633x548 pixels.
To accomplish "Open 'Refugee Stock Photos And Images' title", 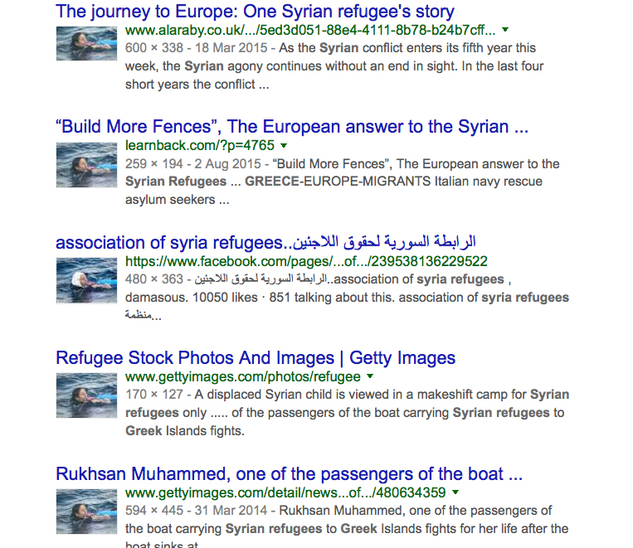I will tap(256, 358).
